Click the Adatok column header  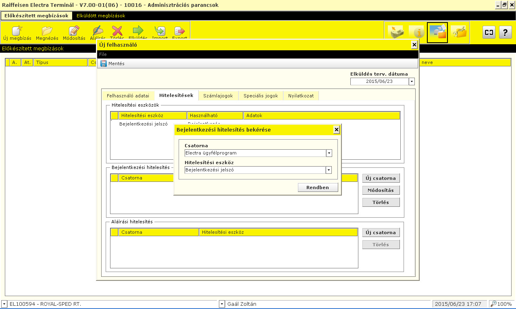pyautogui.click(x=322, y=115)
